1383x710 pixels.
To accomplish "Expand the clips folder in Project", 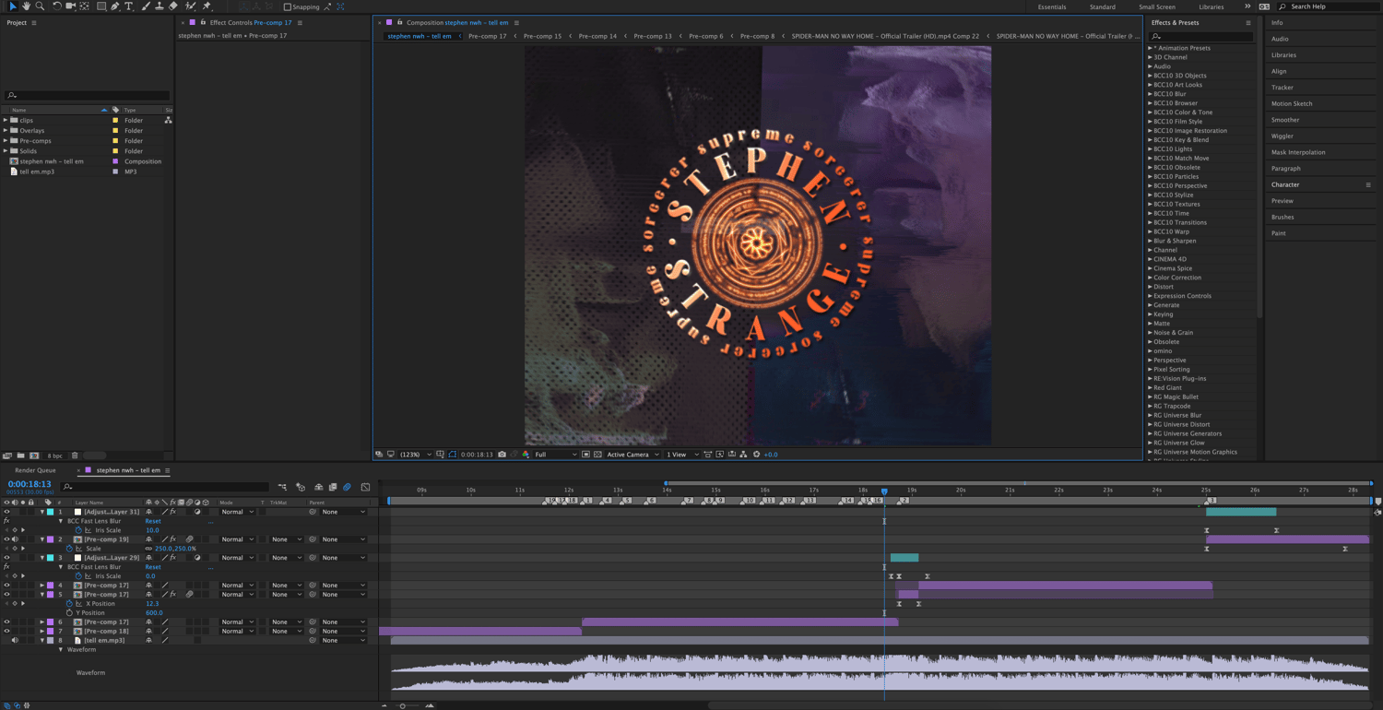I will pyautogui.click(x=6, y=120).
